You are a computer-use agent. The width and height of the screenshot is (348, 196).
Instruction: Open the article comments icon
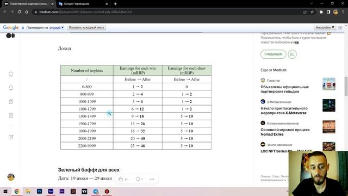(138, 179)
